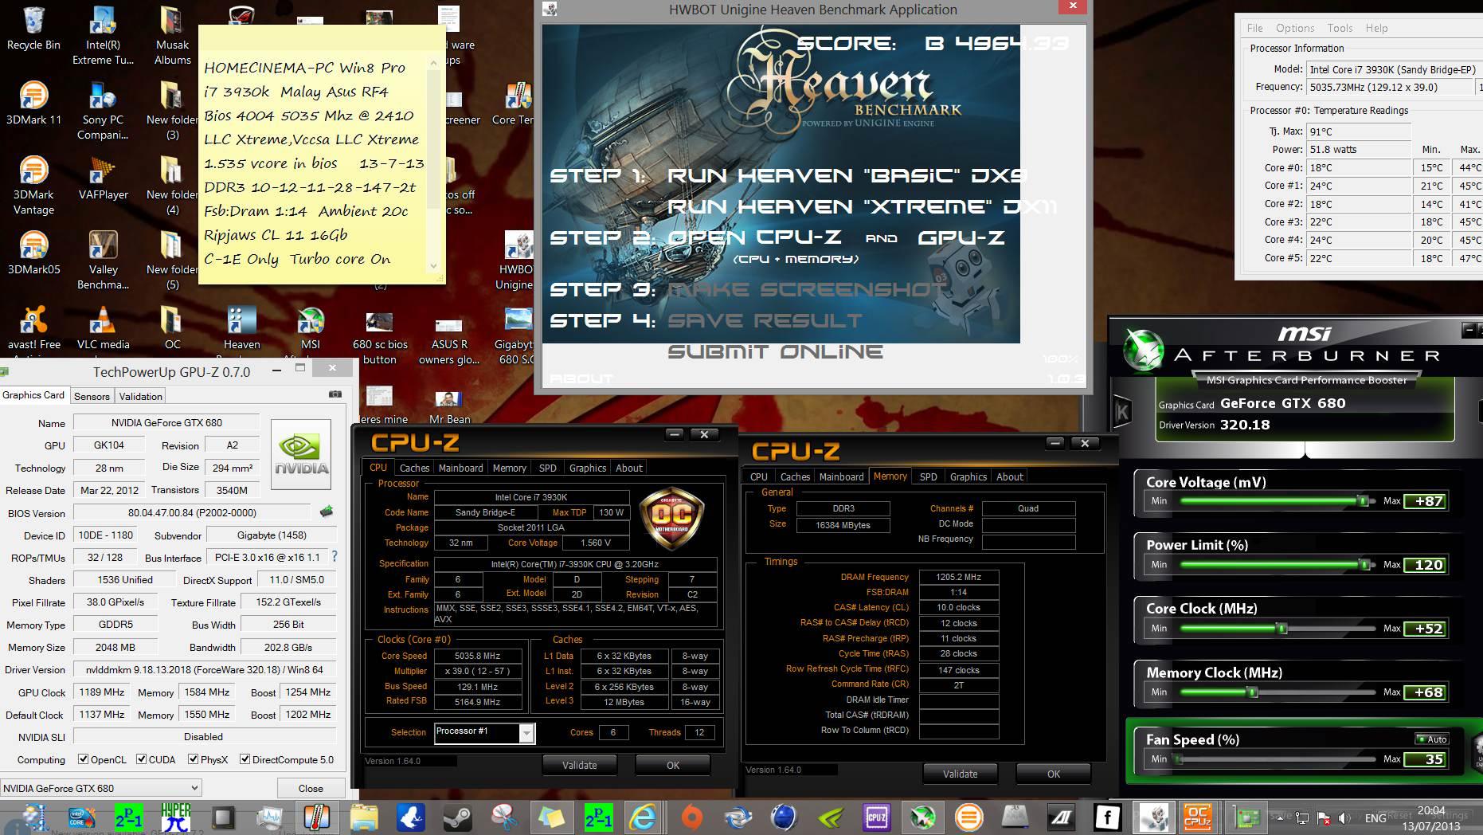Screen dimensions: 1483x835
Task: Click Run Heaven "Basic" DX9 step
Action: tap(847, 175)
